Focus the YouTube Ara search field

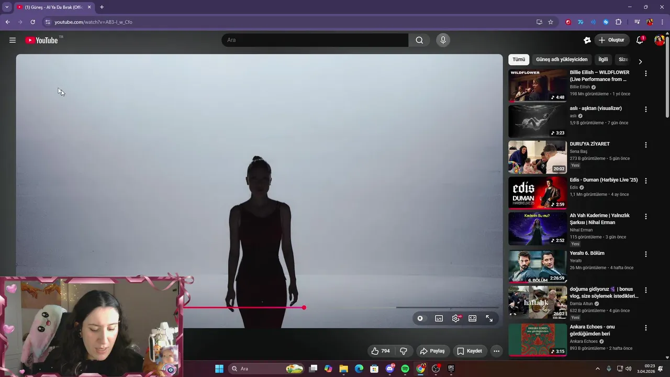pyautogui.click(x=315, y=40)
